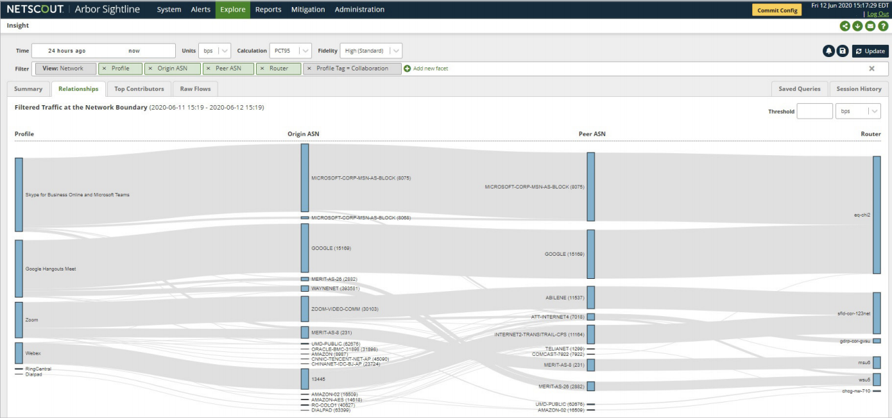Click the TELIANET (1299) label
892x418 pixels.
565,349
